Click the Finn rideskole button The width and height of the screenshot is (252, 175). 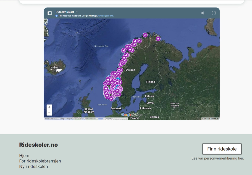(x=222, y=149)
